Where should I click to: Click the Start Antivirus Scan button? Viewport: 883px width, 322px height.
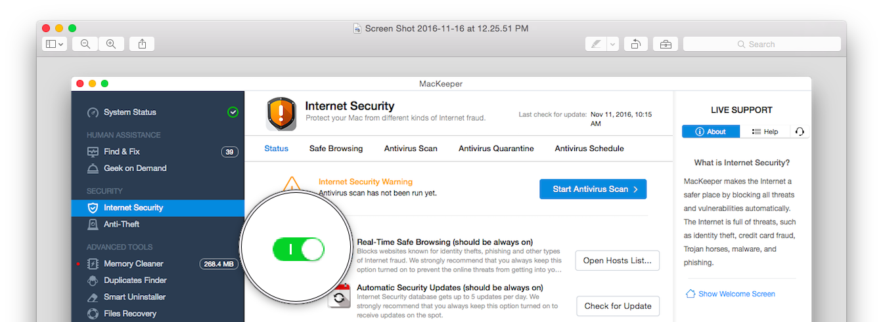click(593, 189)
